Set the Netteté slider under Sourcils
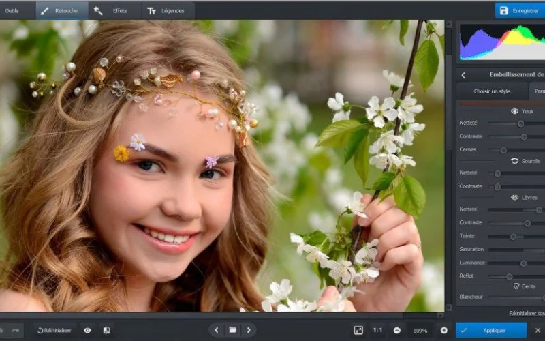This screenshot has height=341, width=545. [x=497, y=173]
